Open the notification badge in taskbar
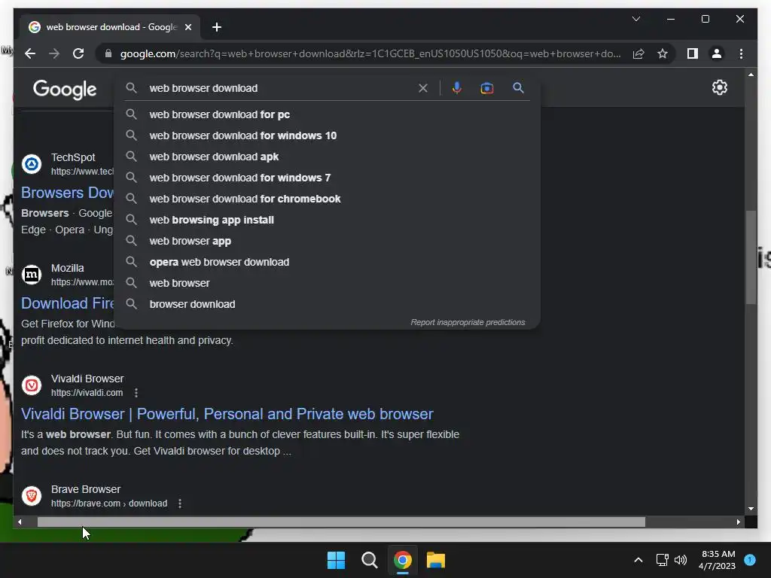 [x=750, y=560]
